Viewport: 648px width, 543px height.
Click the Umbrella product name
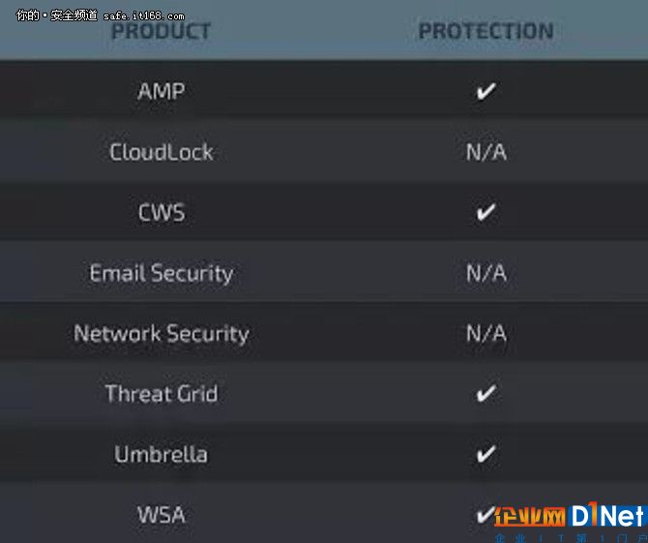coord(162,454)
